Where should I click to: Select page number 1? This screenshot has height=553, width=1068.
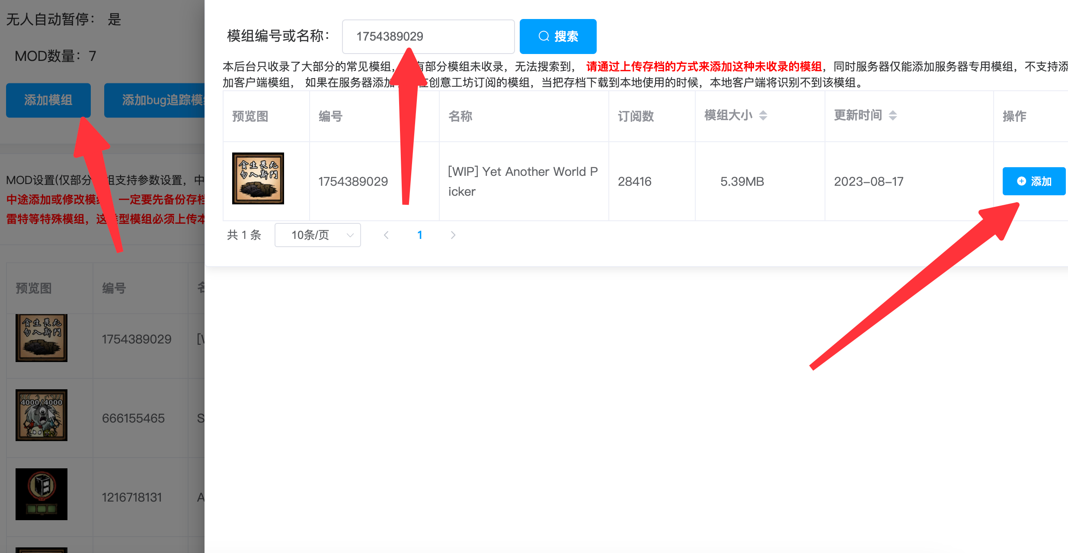point(419,235)
